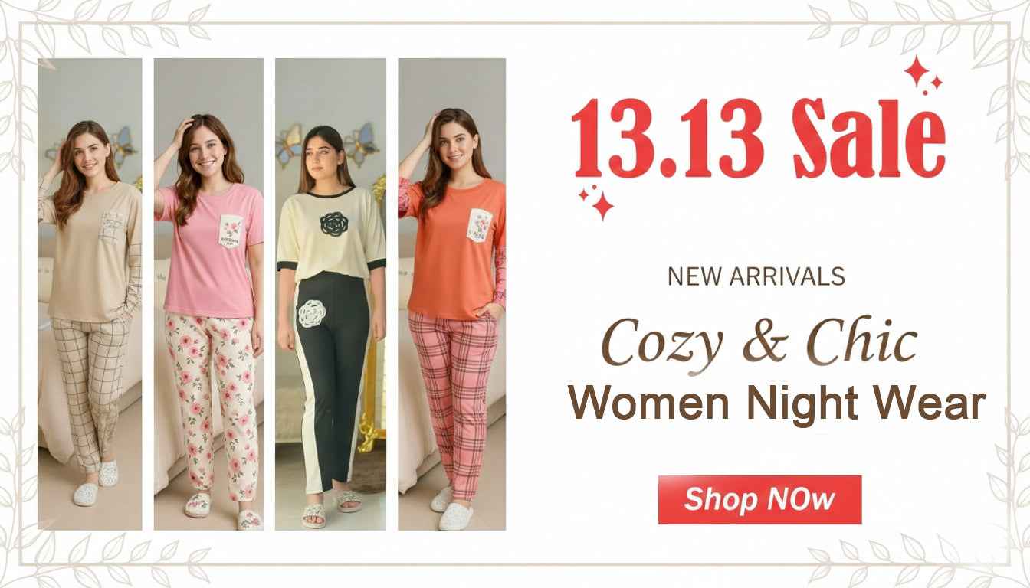Click the large red sparkle above Sale
The width and height of the screenshot is (1030, 588).
(x=917, y=70)
